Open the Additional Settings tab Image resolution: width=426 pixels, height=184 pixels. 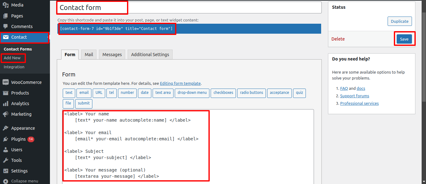[x=150, y=55]
